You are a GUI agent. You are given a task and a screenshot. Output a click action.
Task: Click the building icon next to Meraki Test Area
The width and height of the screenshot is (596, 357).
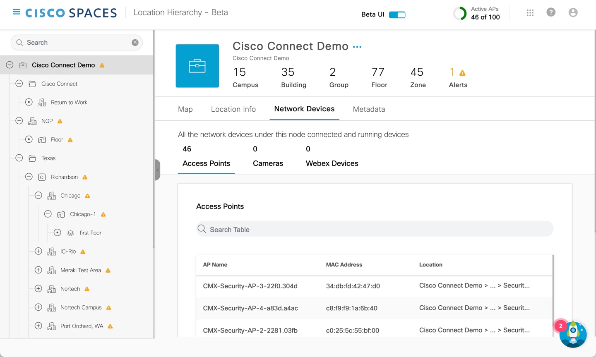51,271
